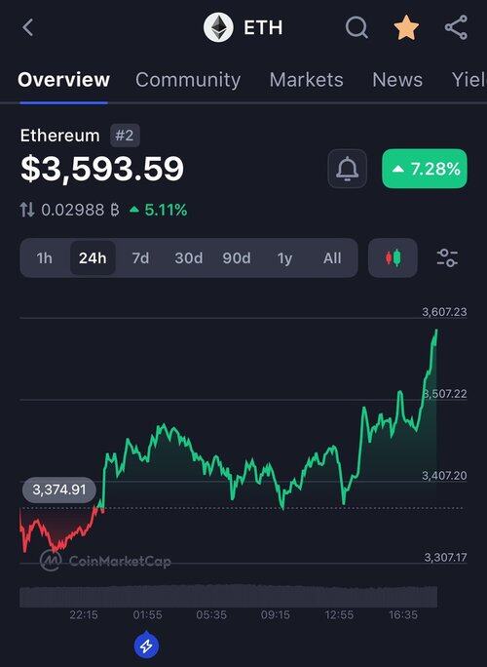
Task: Toggle the favorite star for ETH
Action: coord(406,27)
